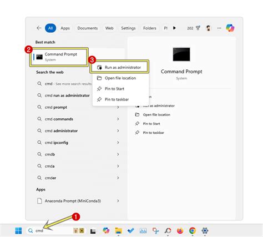This screenshot has height=237, width=263.
Task: Go back with the left arrow
Action: coord(39,28)
